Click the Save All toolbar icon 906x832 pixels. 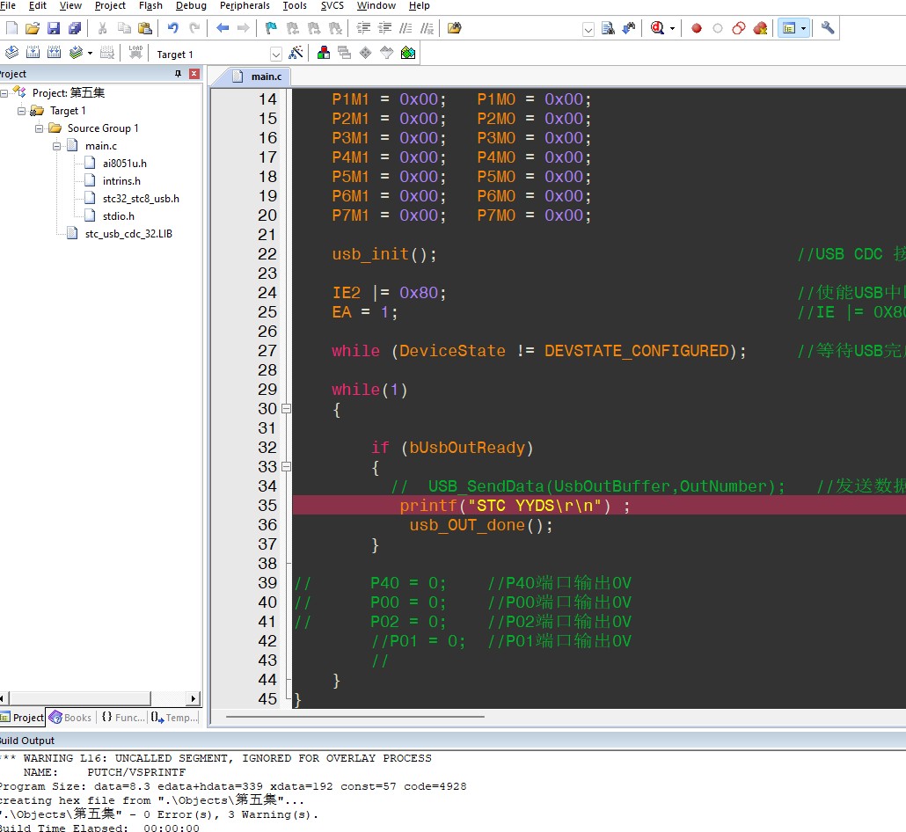74,28
